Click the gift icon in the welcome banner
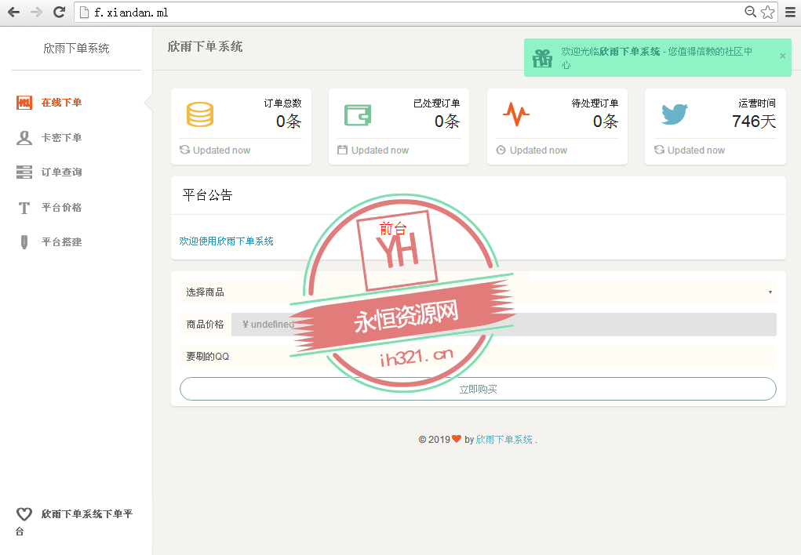801x555 pixels. tap(541, 56)
